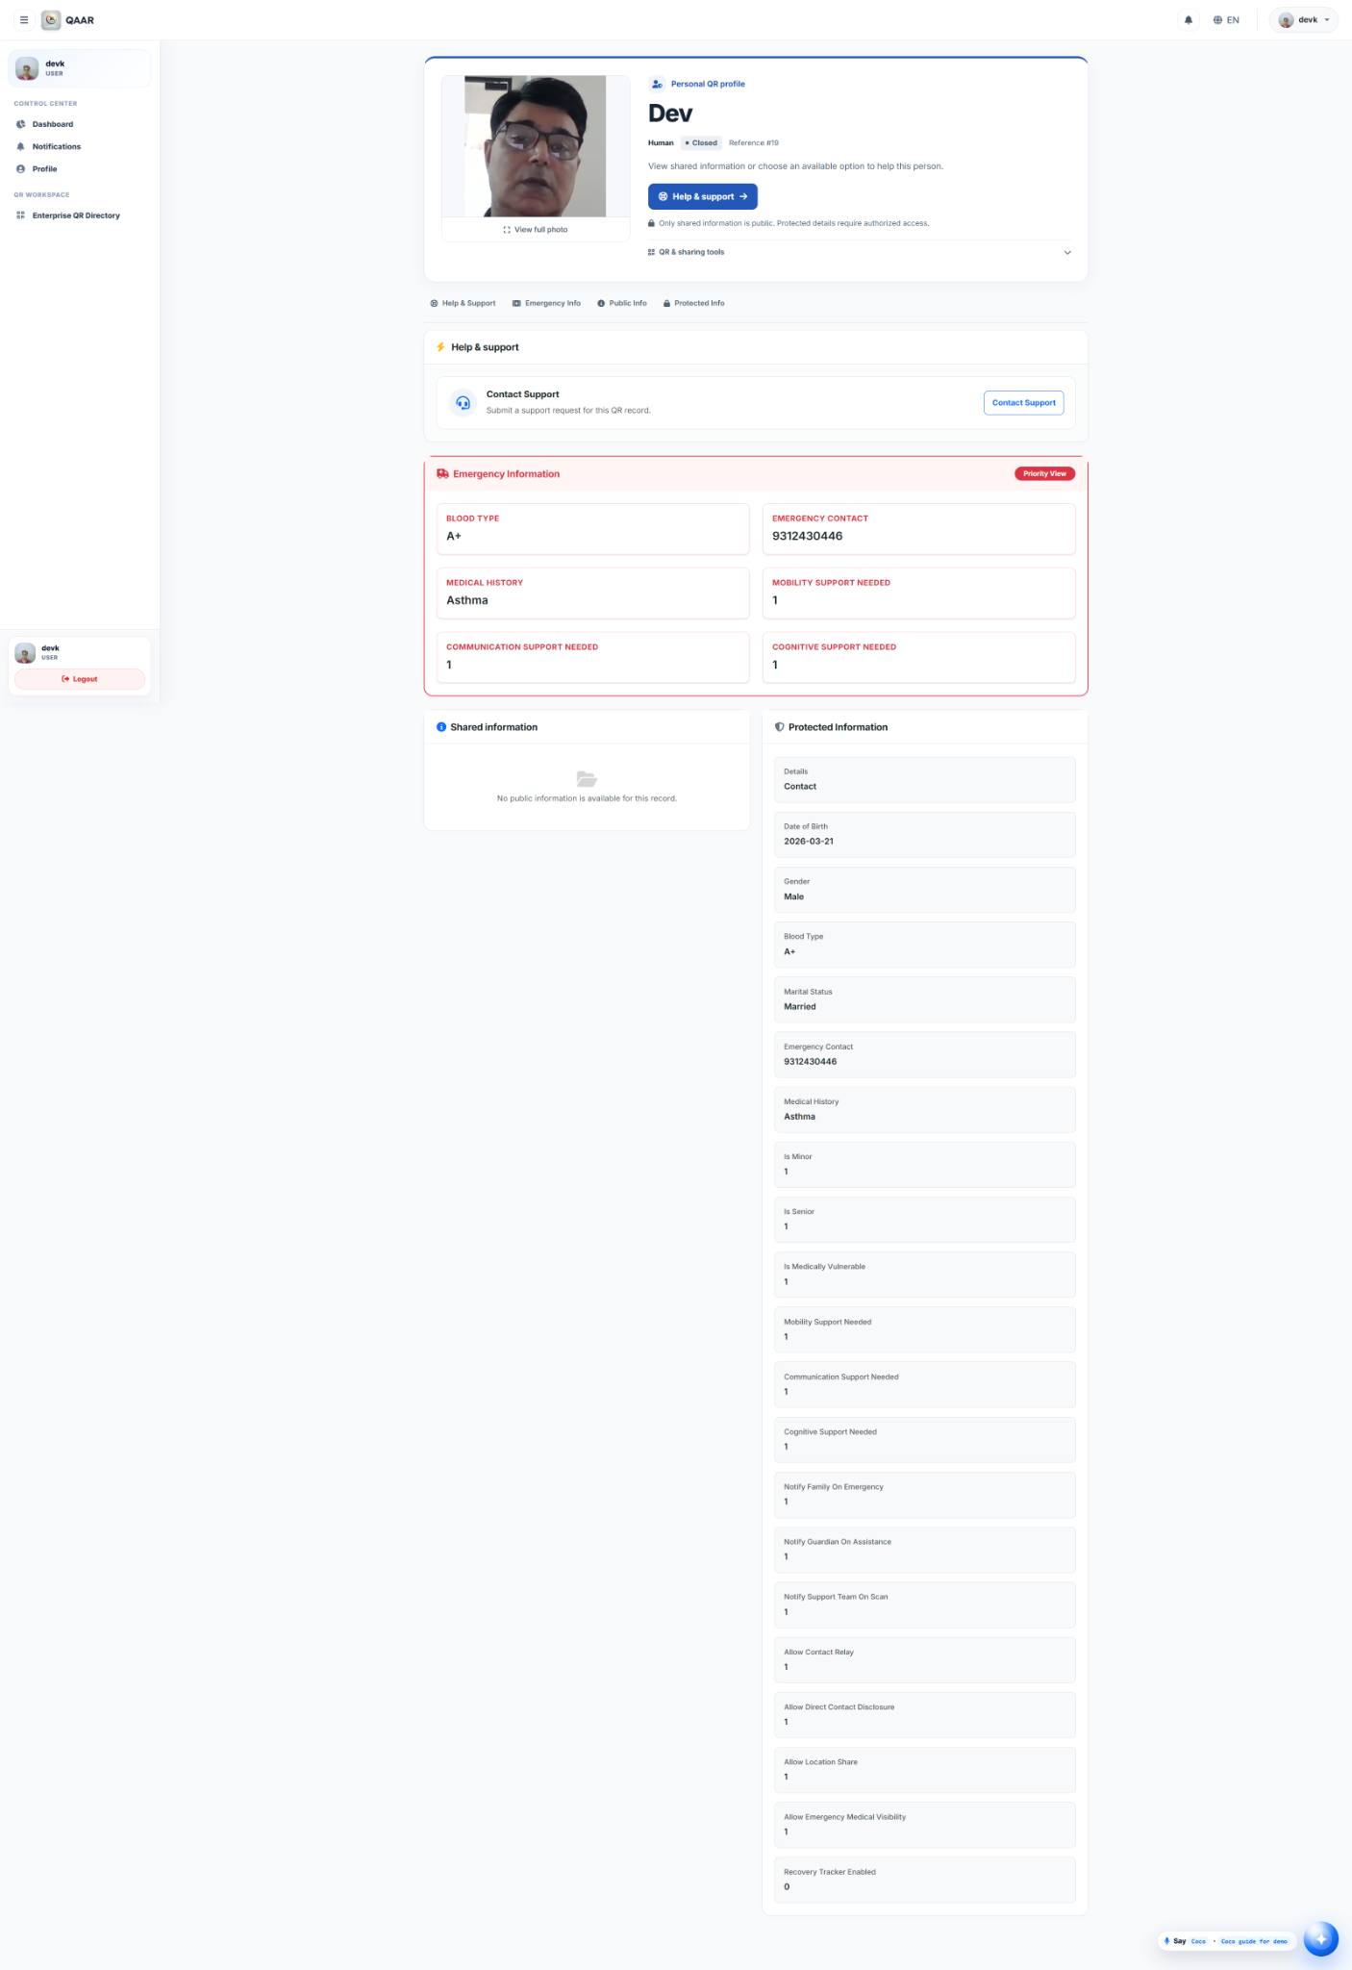Click the Say Coco guide chip
This screenshot has height=1970, width=1352.
coord(1226,1941)
